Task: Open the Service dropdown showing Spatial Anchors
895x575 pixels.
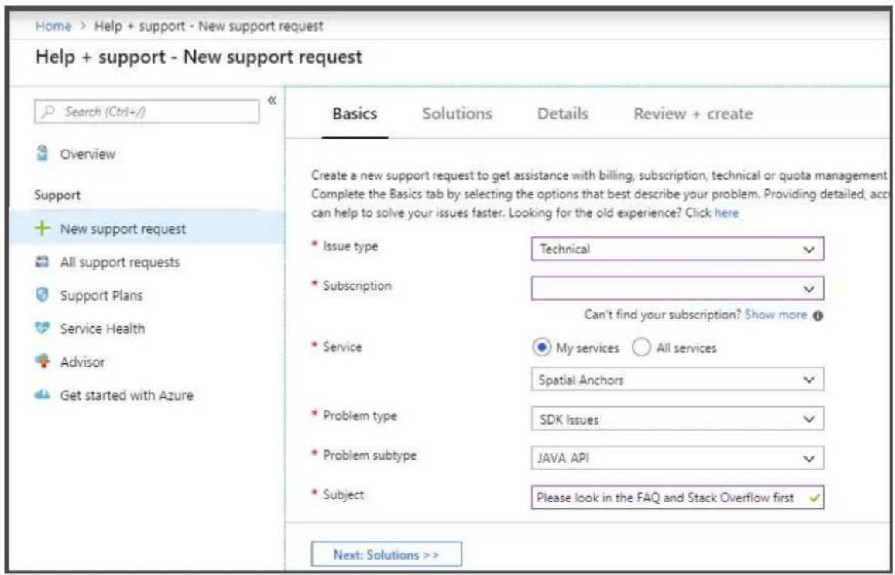Action: (677, 380)
